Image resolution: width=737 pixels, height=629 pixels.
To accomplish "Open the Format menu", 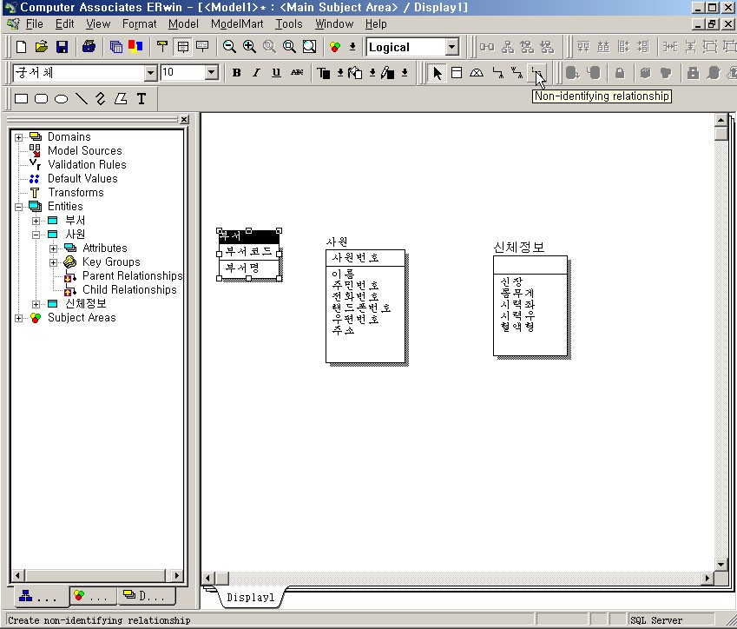I will coord(139,24).
